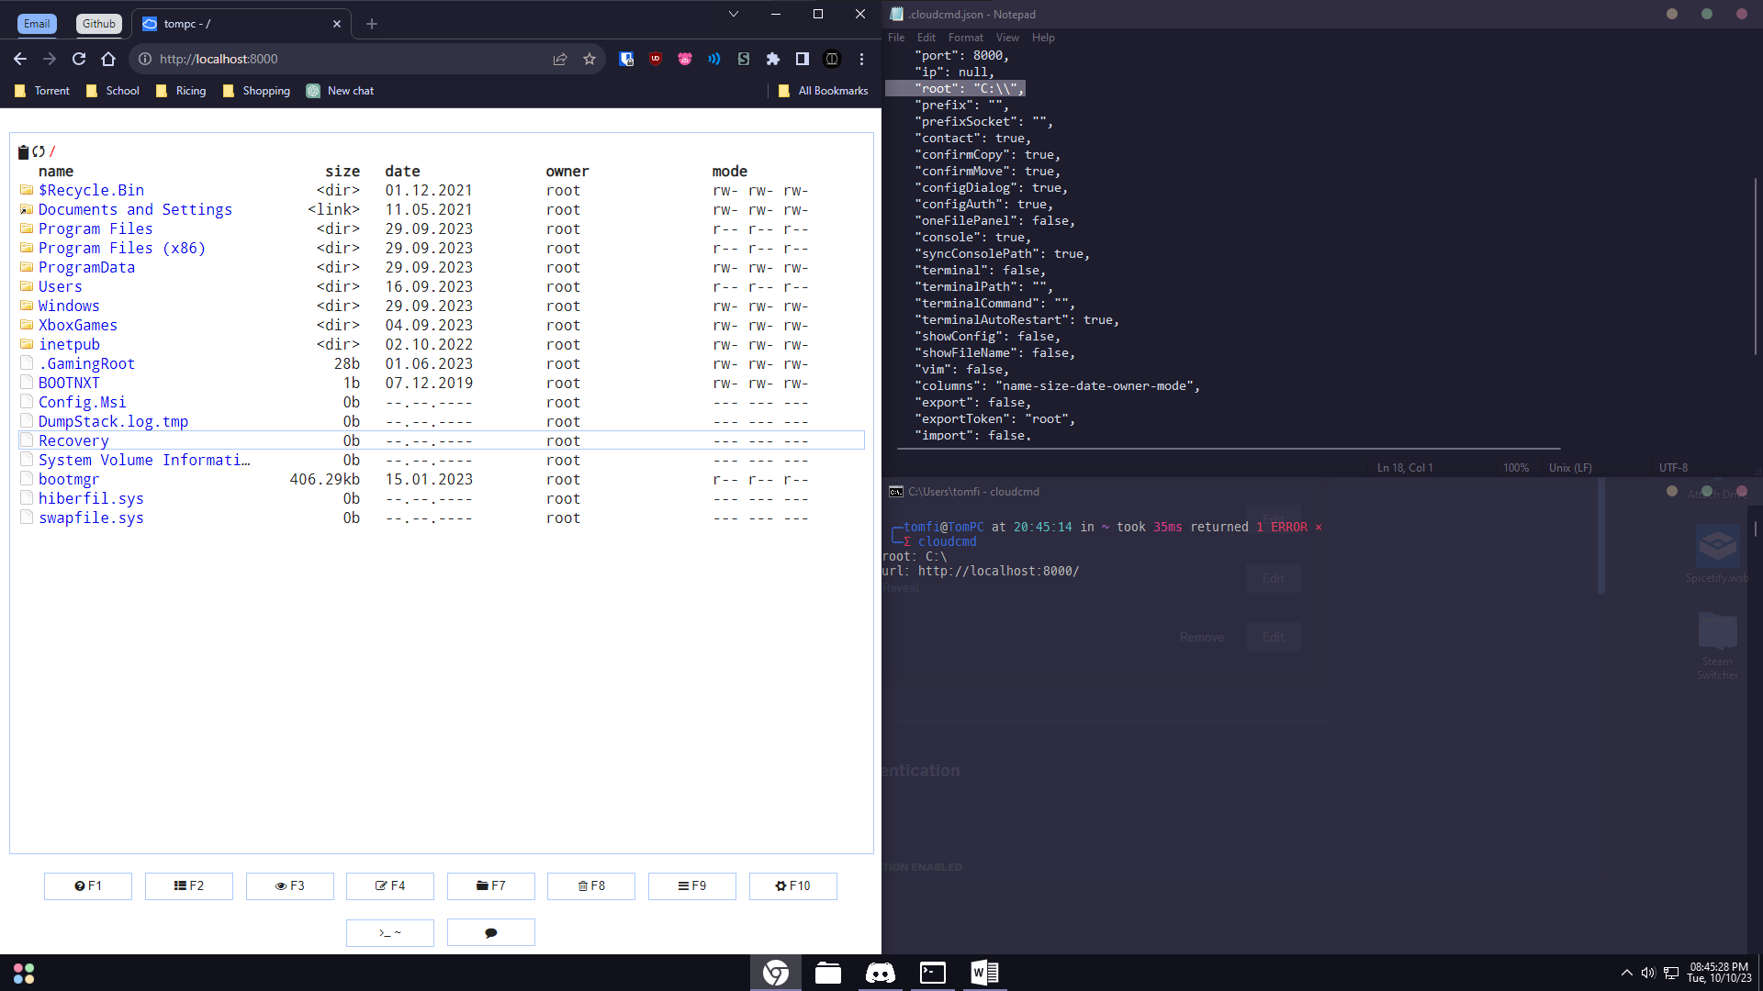Bookmark the page with the star icon
Viewport: 1763px width, 991px height.
click(590, 59)
